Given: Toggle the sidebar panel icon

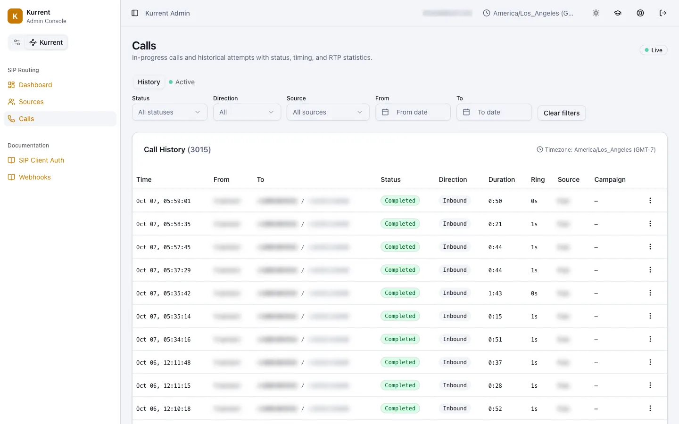Looking at the screenshot, I should pyautogui.click(x=135, y=13).
